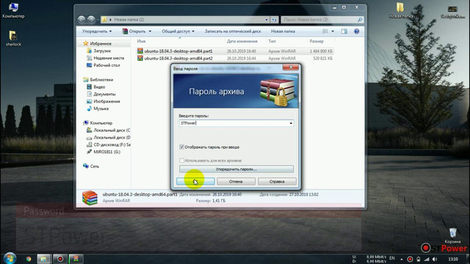Click Записать на оптический диск
470x264 pixels.
tap(233, 31)
